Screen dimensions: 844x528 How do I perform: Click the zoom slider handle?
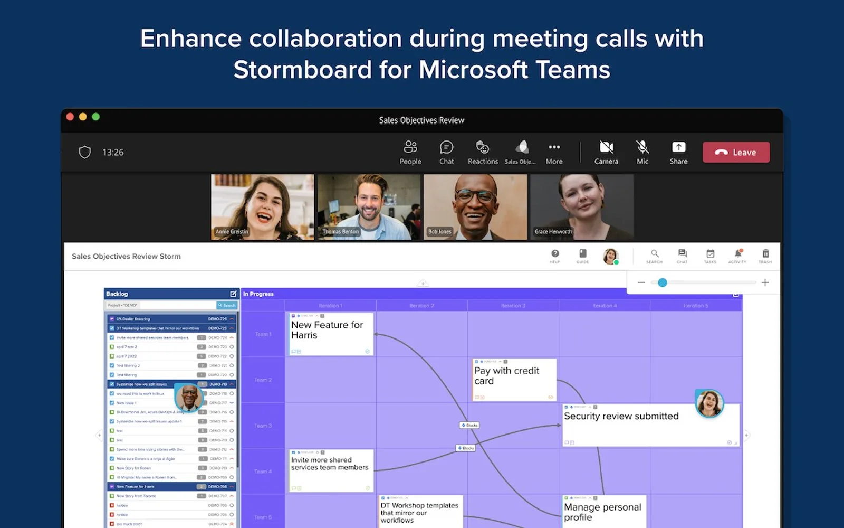[x=663, y=282]
